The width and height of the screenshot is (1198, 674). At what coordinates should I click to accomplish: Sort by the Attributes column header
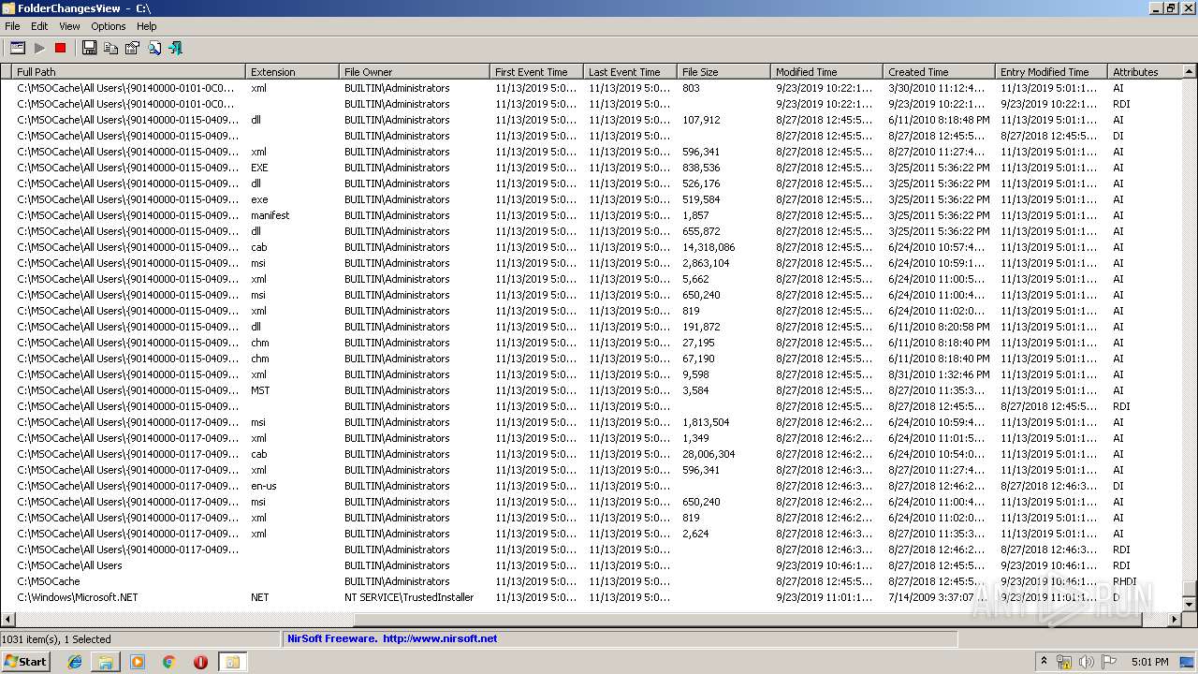pos(1146,72)
